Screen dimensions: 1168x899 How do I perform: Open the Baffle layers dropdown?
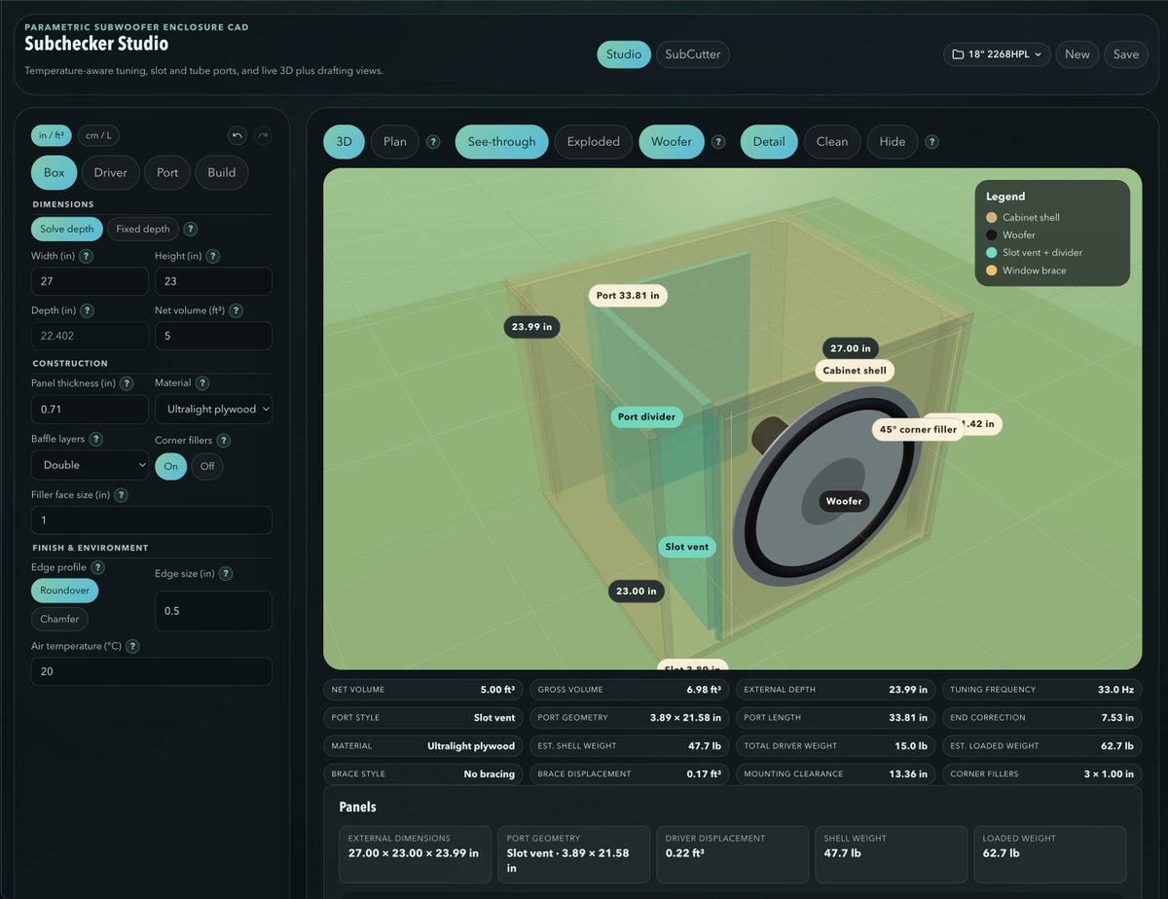point(90,465)
